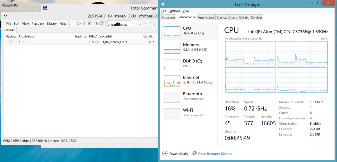Switch to the Startup tab
This screenshot has height=162, width=337.
tap(222, 17)
